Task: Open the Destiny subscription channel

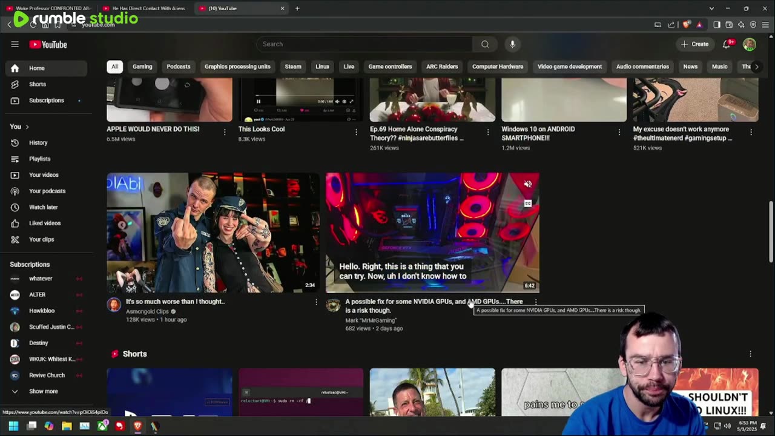Action: pos(47,343)
